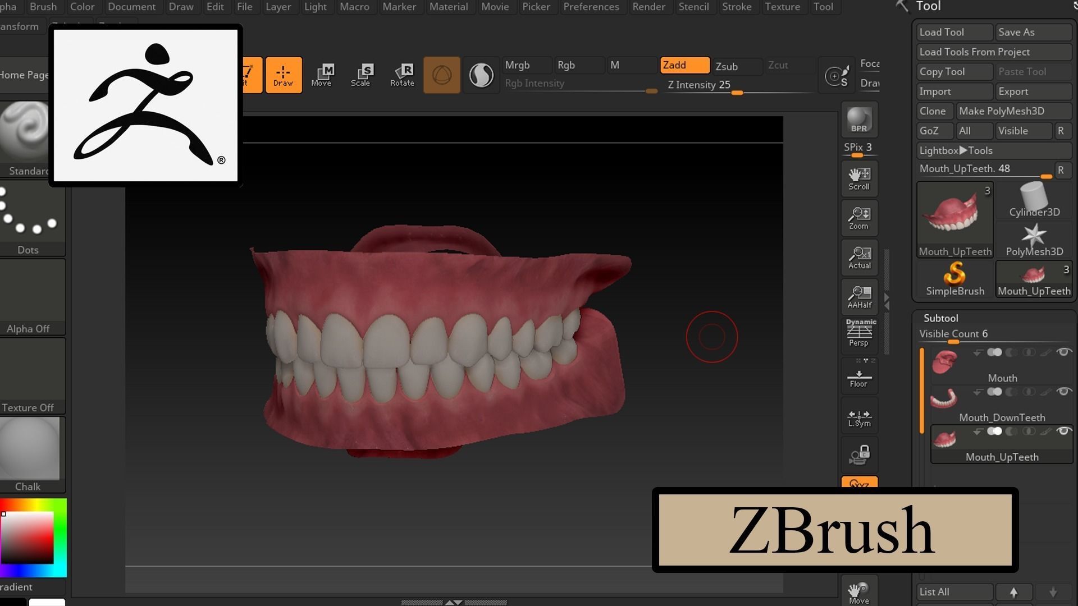Open the Chalk material picker
This screenshot has width=1078, height=606.
tap(32, 455)
